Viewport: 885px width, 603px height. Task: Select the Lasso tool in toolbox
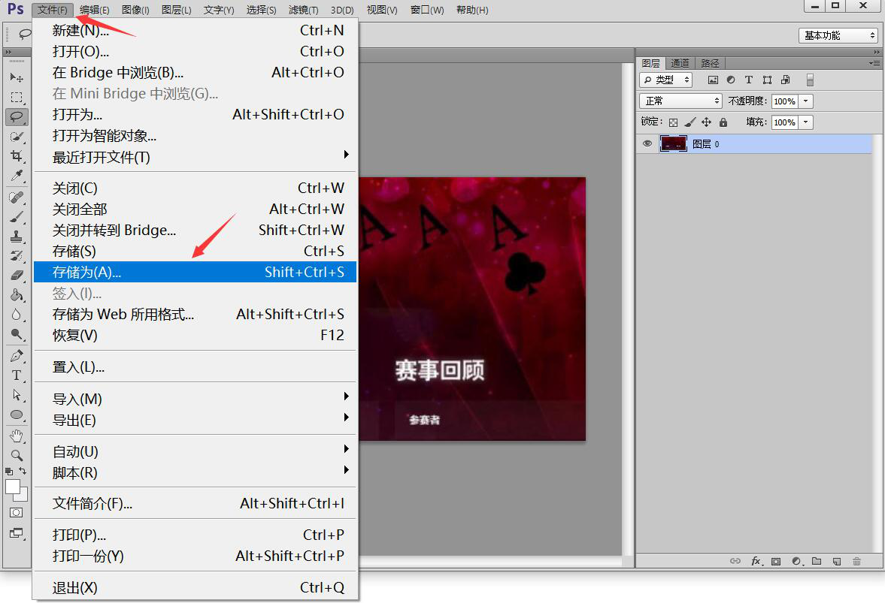pos(17,116)
